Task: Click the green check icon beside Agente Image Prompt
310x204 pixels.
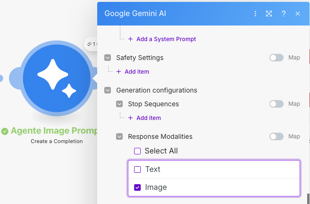Action: click(5, 131)
